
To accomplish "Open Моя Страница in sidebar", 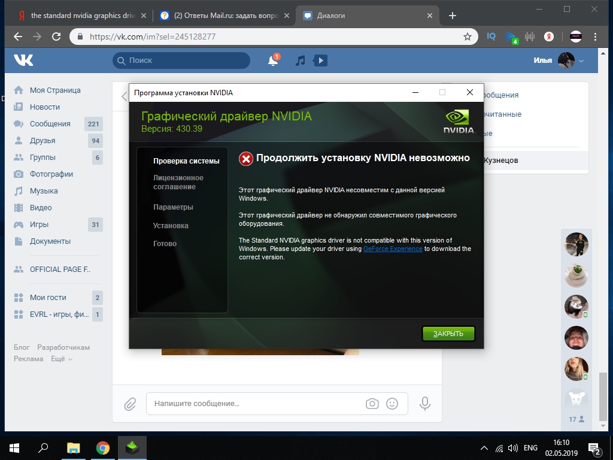I will point(55,90).
